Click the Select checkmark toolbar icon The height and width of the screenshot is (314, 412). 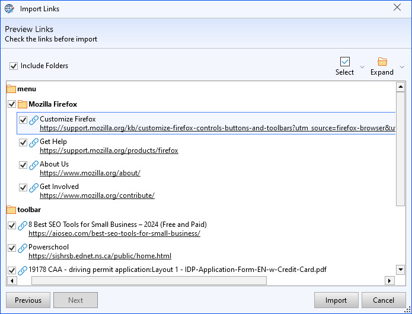pos(344,62)
